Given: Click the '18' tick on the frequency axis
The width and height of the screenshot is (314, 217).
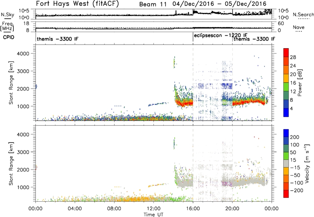Looking at the screenshot, I should tap(26, 24).
